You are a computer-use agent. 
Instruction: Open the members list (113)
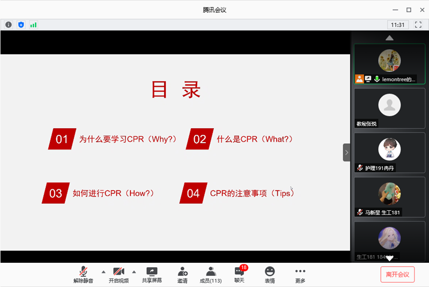click(x=211, y=274)
